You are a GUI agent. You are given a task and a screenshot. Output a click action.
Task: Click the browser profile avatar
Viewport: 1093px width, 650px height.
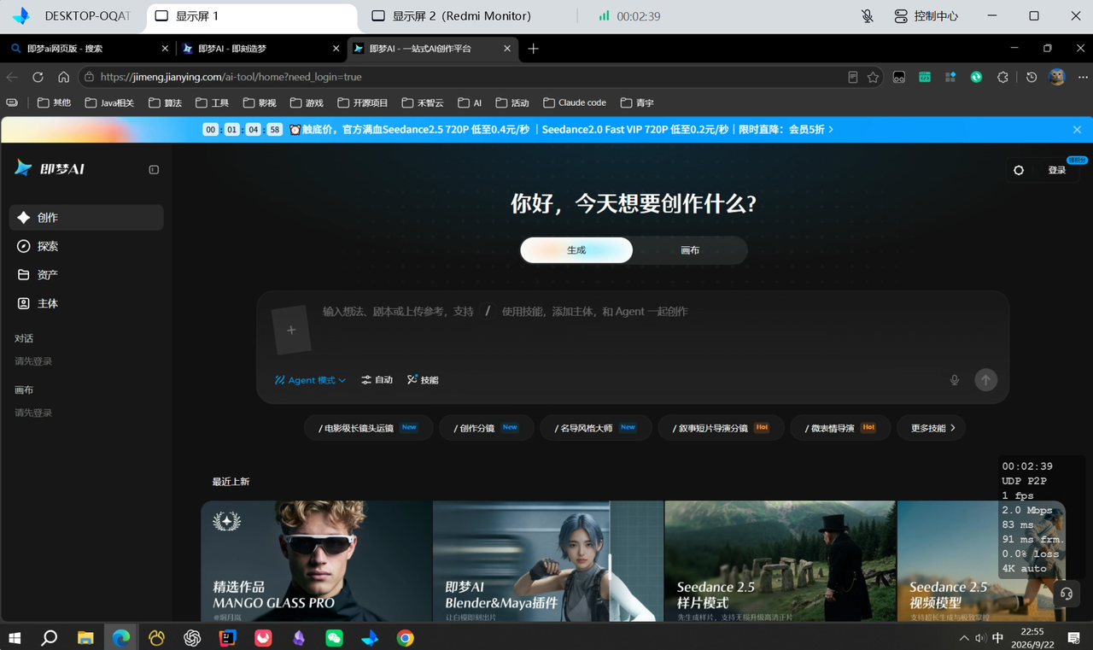tap(1057, 77)
